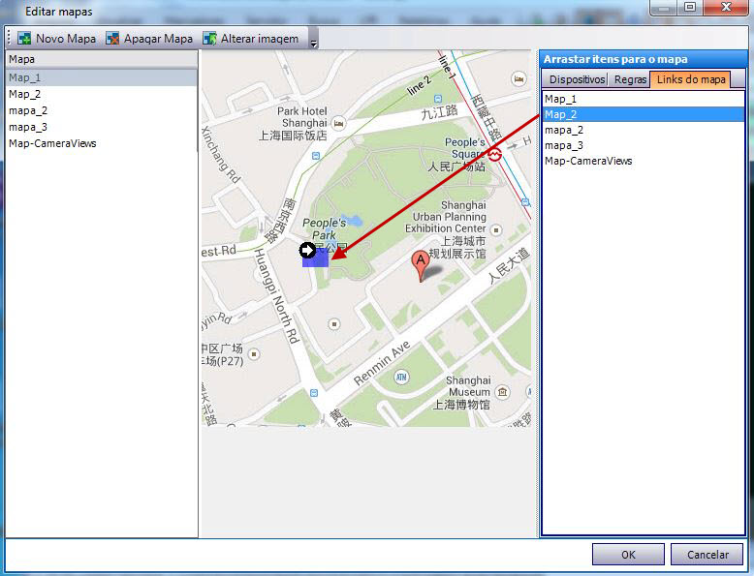Select mapa_2 in the left Mapa list

point(102,110)
